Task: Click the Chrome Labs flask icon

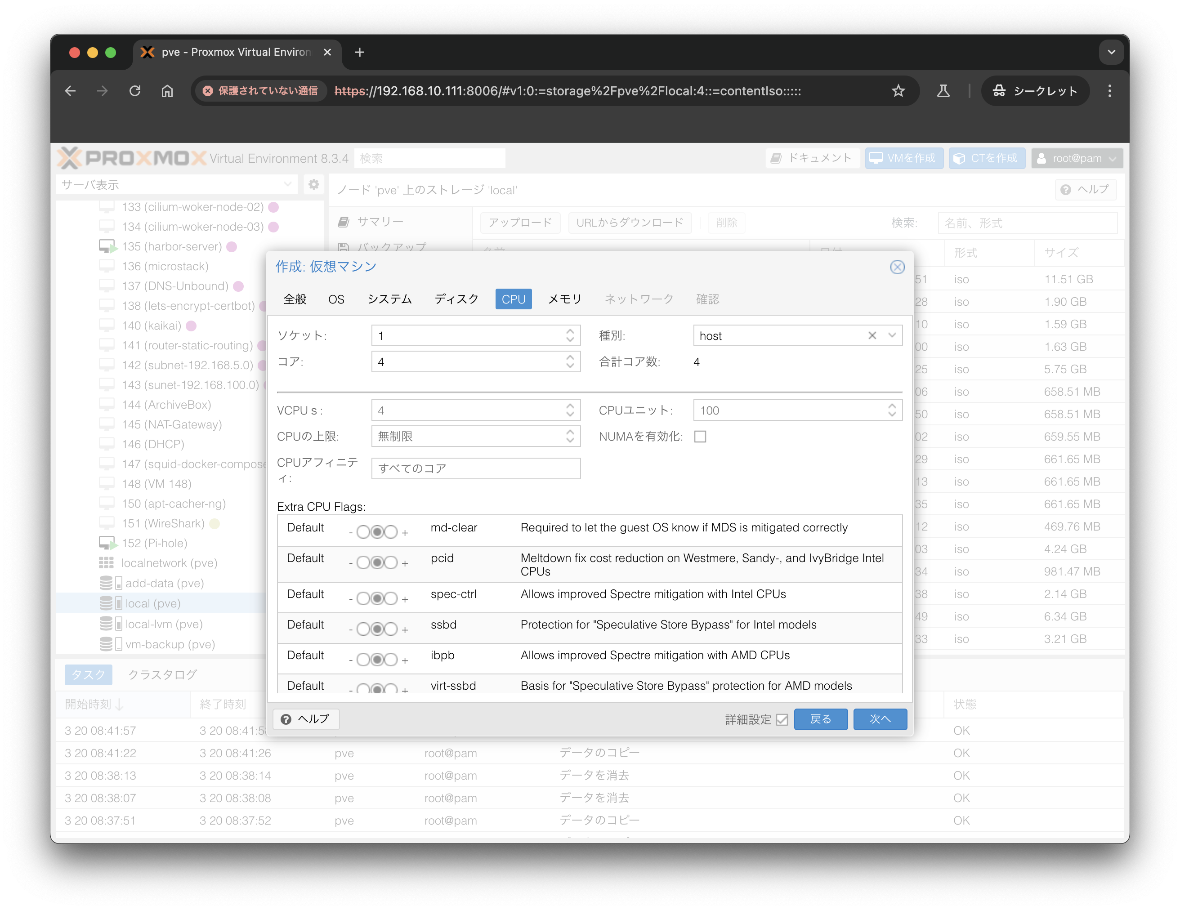Action: pyautogui.click(x=943, y=91)
